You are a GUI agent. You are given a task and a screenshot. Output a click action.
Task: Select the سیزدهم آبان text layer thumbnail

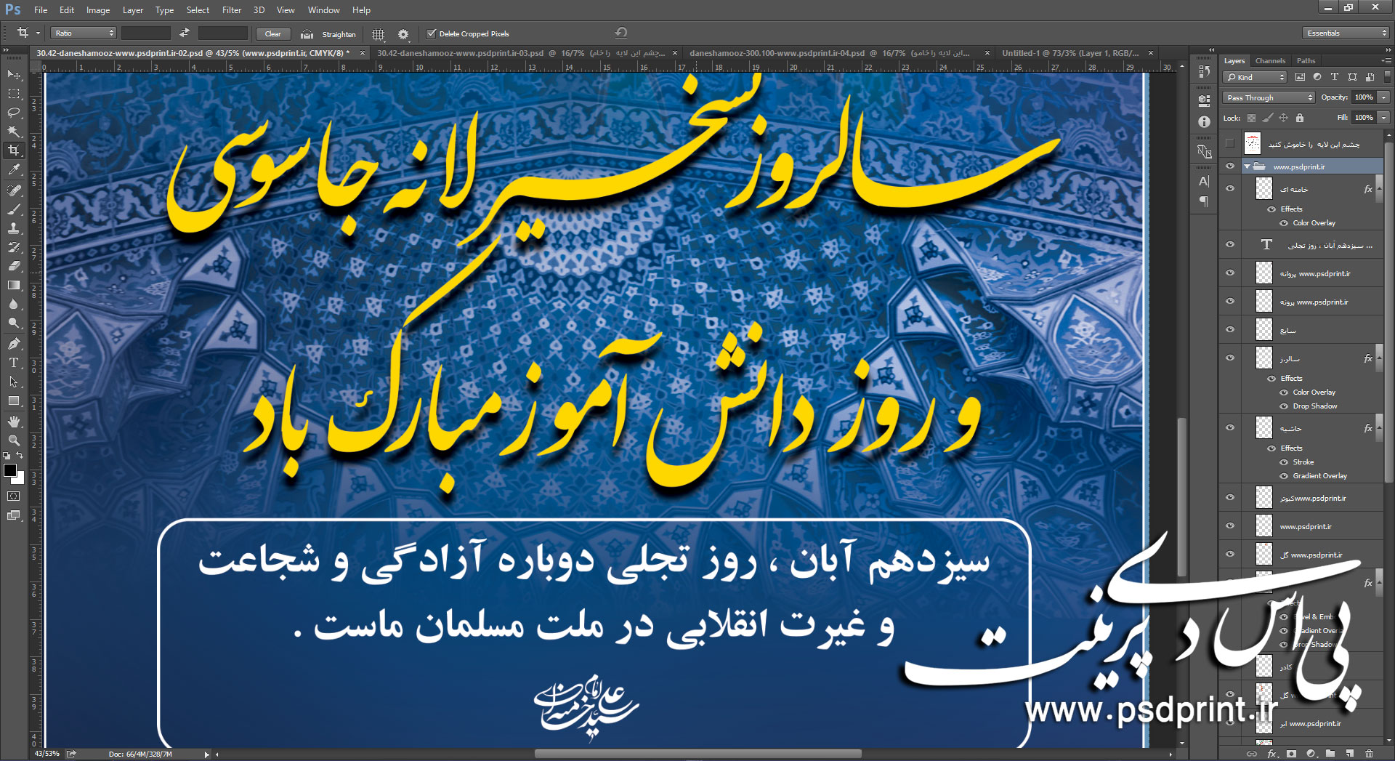(x=1266, y=245)
